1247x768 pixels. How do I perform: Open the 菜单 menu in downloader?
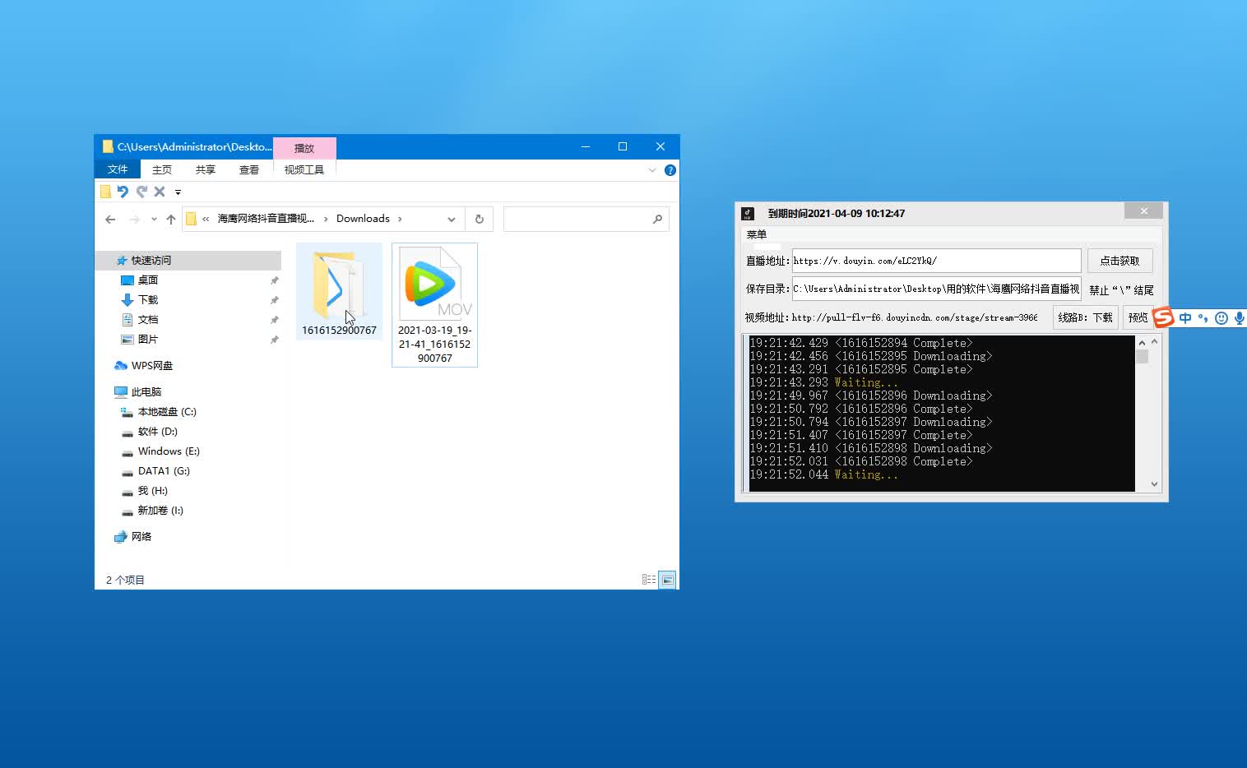[x=757, y=234]
